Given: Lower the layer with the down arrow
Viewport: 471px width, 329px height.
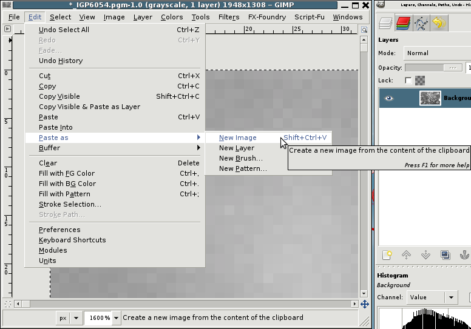Looking at the screenshot, I should (x=425, y=254).
